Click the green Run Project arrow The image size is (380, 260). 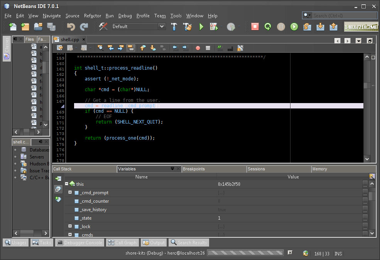tap(201, 27)
